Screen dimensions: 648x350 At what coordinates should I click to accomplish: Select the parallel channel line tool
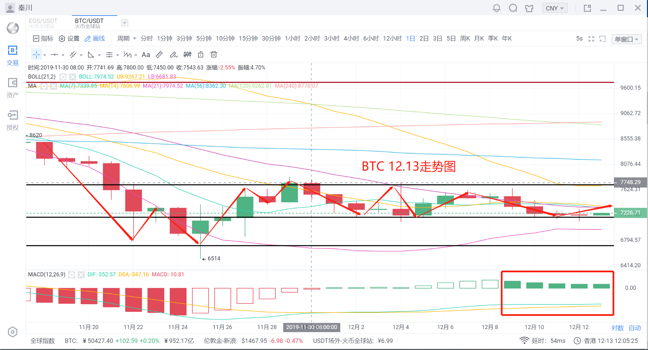[73, 55]
